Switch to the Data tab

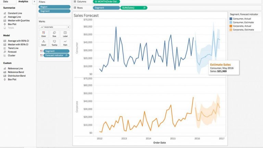tap(6, 2)
